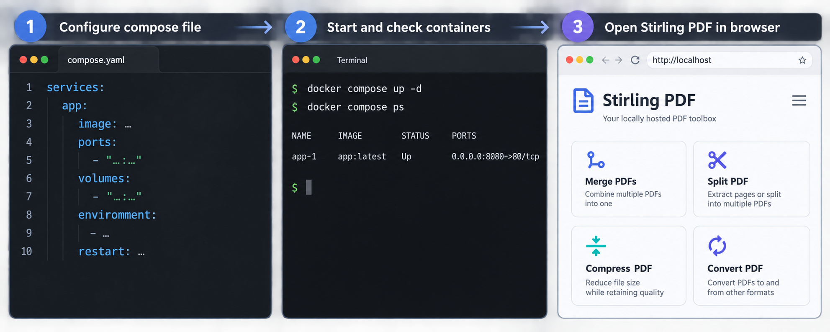Click line number 5 in editor gutter
The width and height of the screenshot is (830, 332).
29,160
